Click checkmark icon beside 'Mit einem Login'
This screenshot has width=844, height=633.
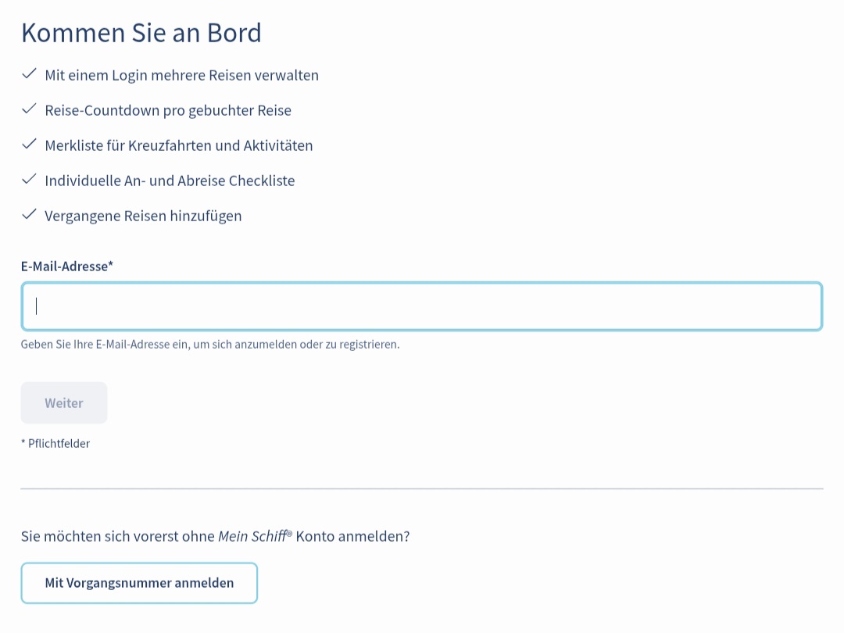(30, 74)
